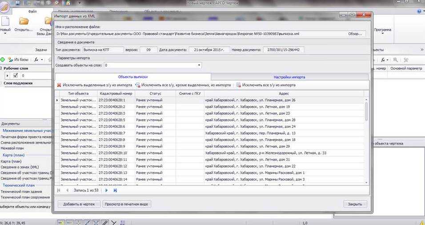Open 'Создавать объекты на слое' dropdown
425x225 pixels.
(199, 65)
